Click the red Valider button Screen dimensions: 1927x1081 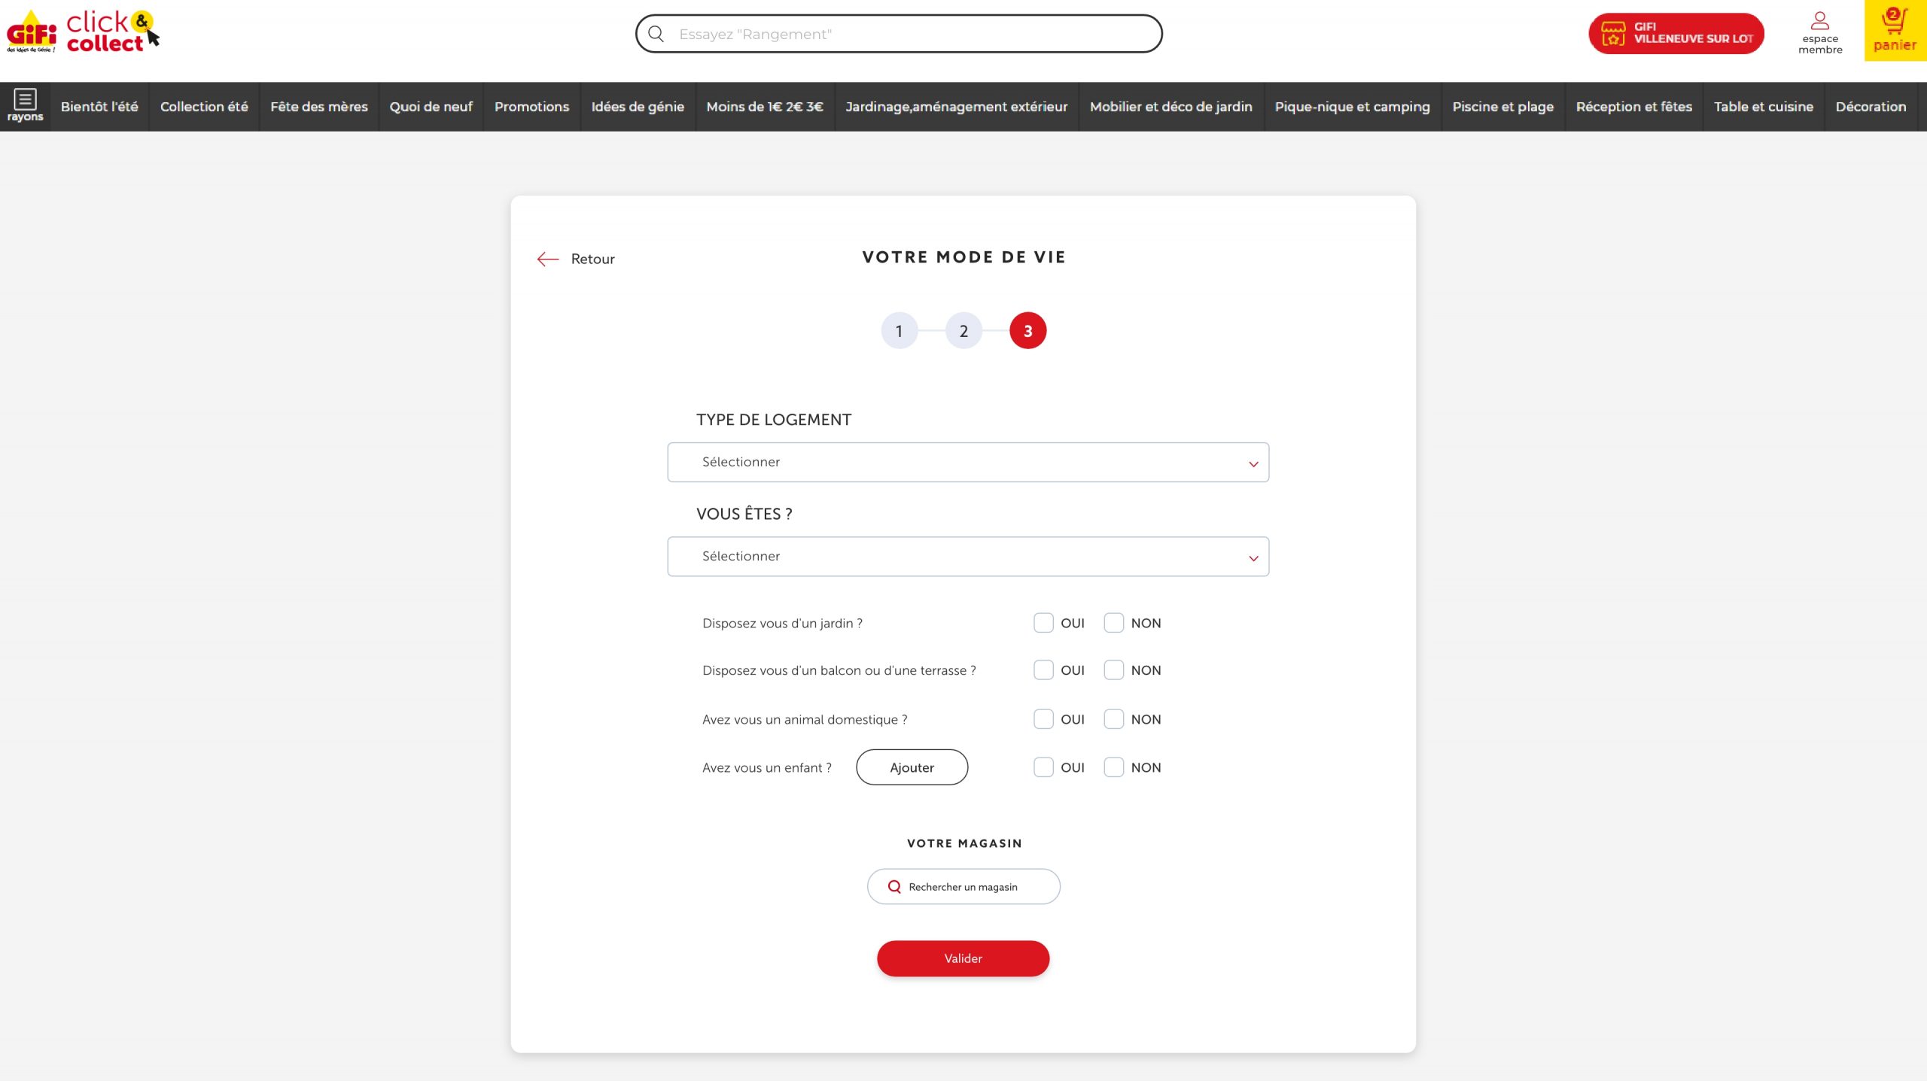963,958
